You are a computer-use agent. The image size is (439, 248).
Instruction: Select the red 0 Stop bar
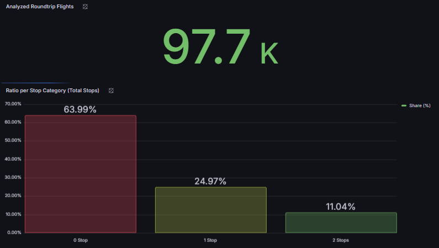[81, 174]
